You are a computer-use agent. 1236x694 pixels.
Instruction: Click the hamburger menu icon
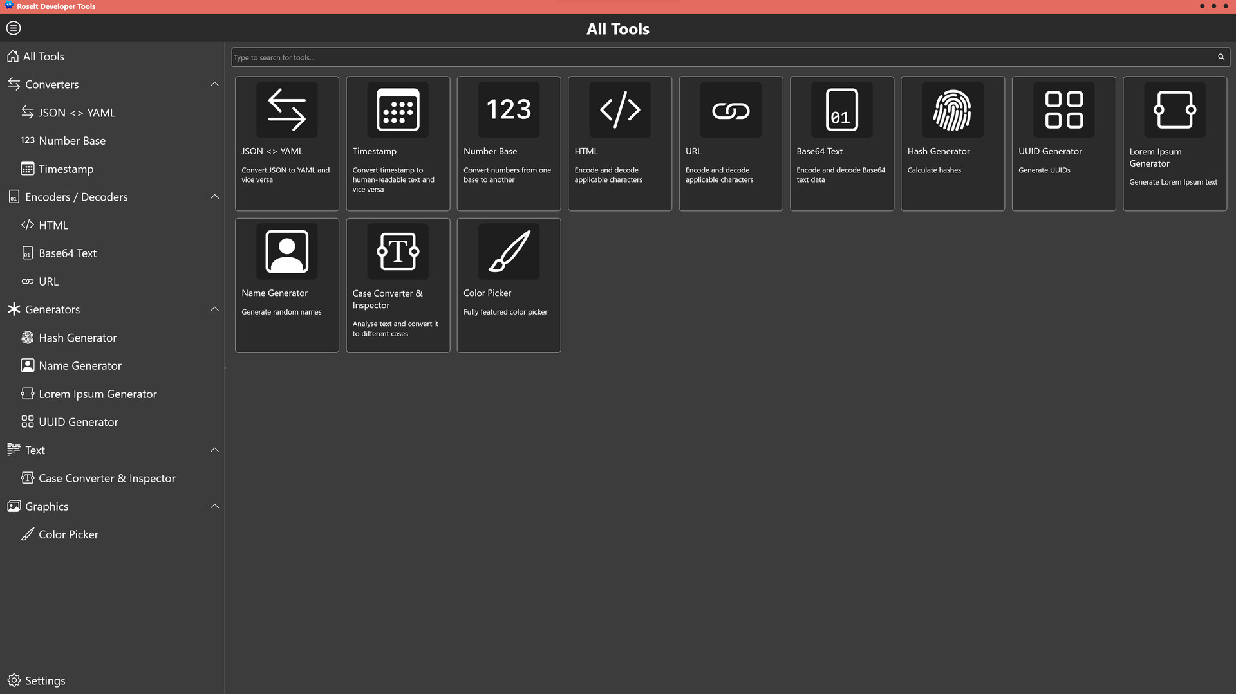click(x=14, y=28)
